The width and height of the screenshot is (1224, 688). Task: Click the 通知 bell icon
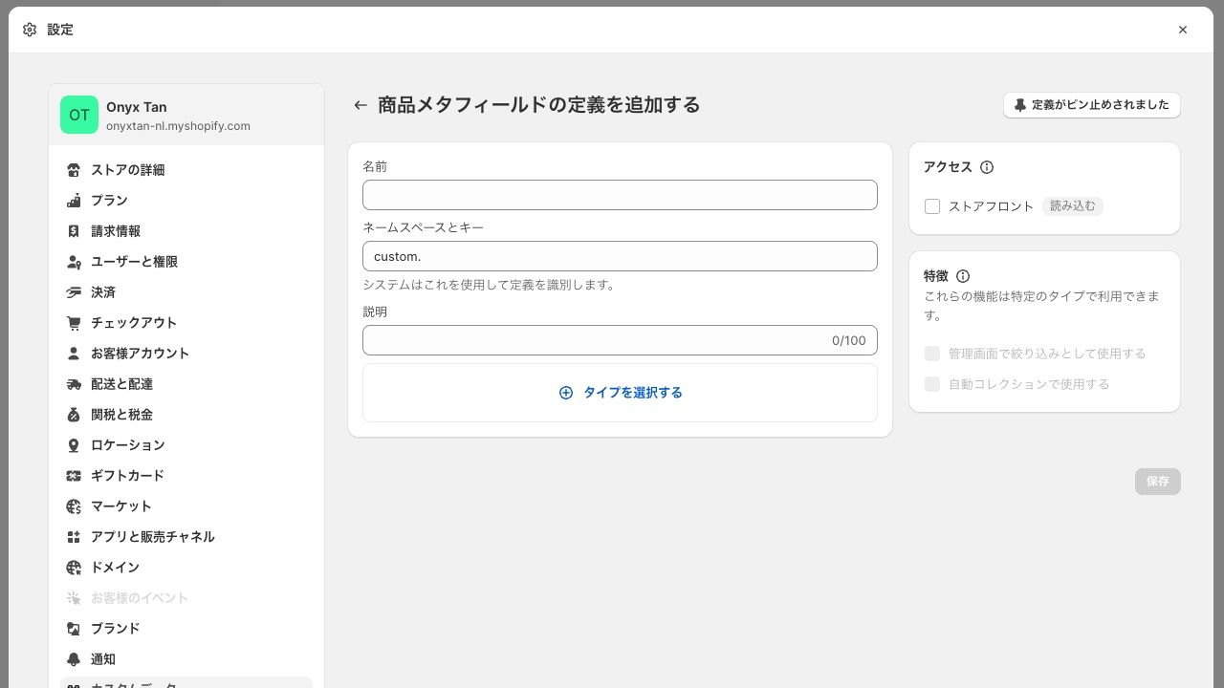tap(74, 659)
